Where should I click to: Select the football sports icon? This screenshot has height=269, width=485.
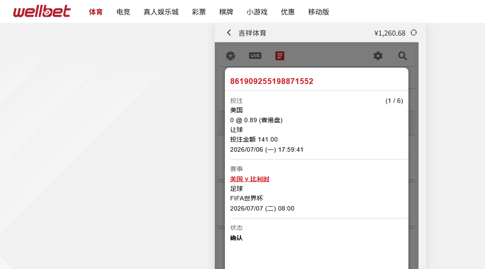[231, 56]
